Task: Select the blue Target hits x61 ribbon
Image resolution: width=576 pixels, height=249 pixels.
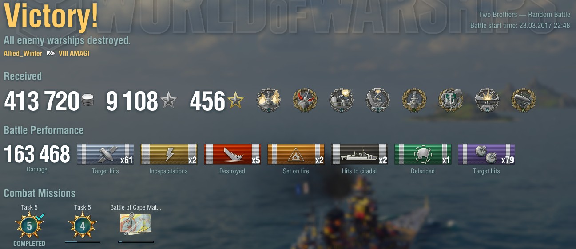Action: (x=105, y=155)
